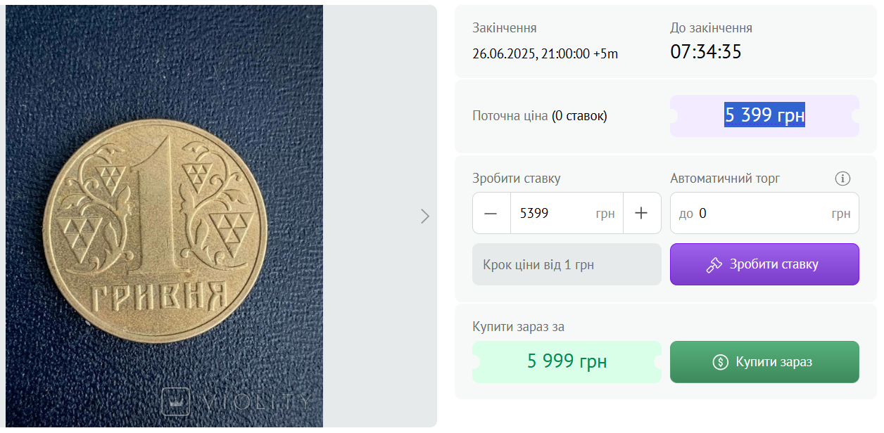This screenshot has width=884, height=433.
Task: Click the info icon next to Автоматичний торг
Action: pos(842,179)
